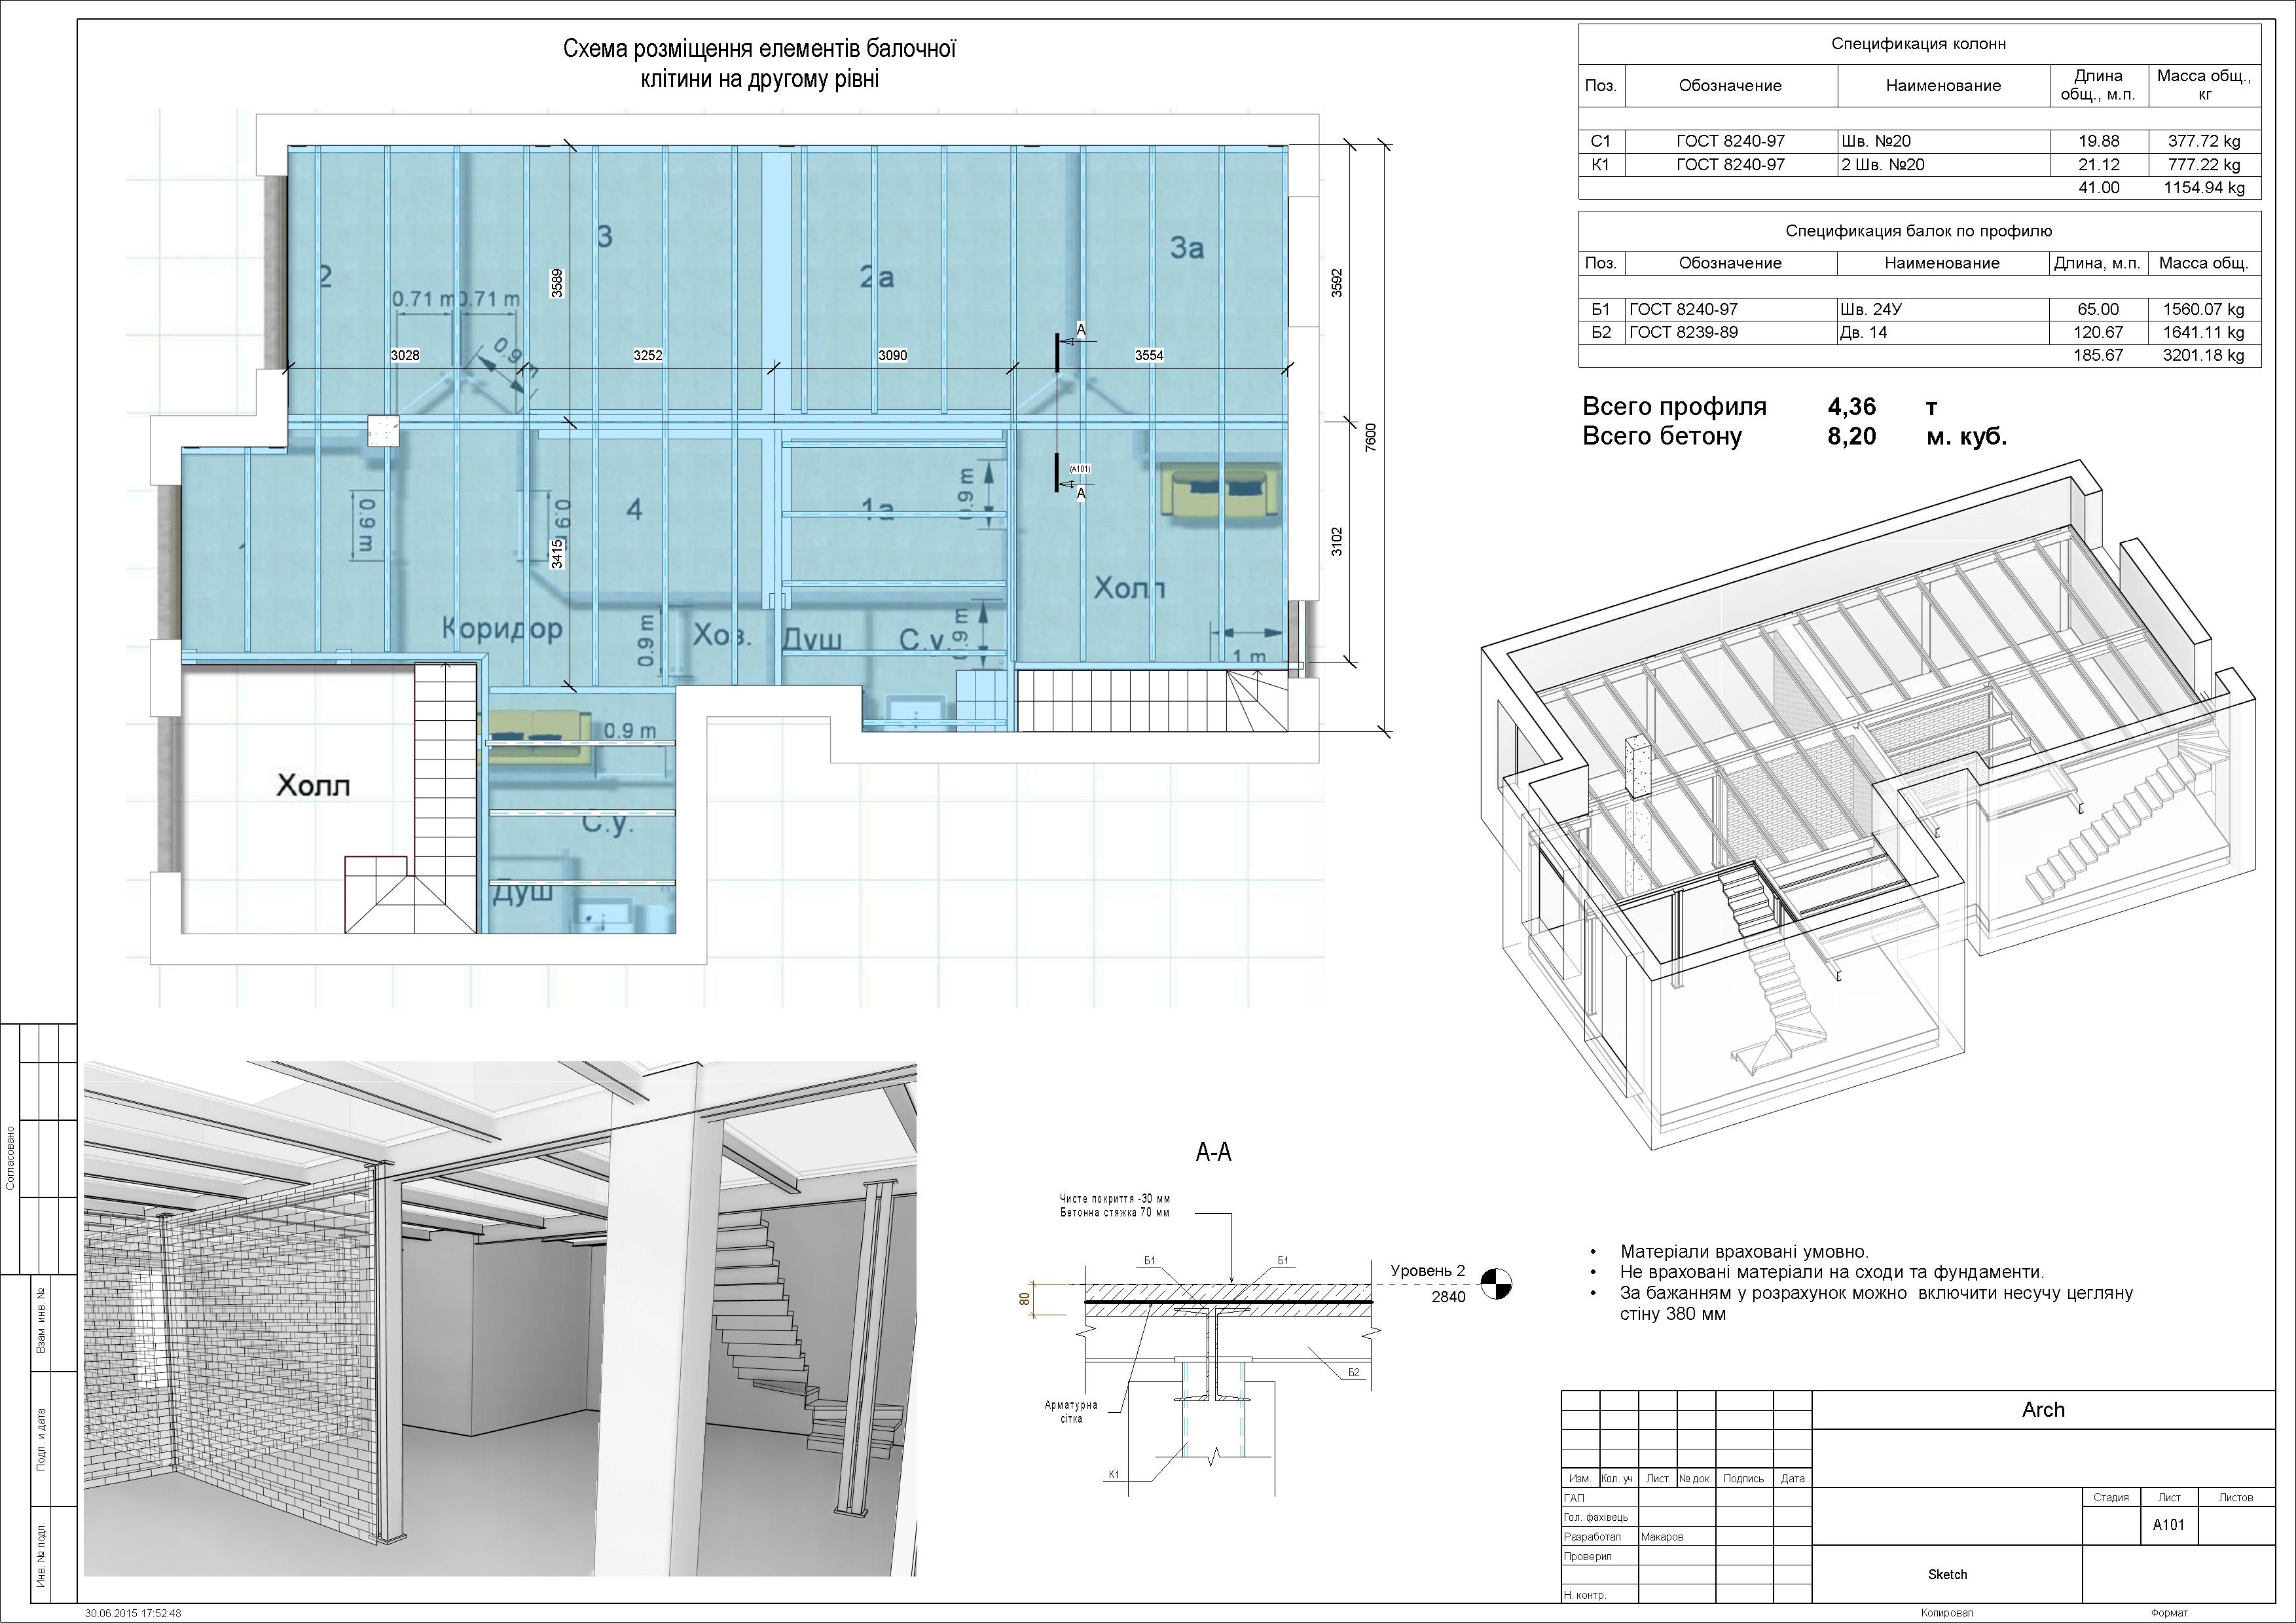Image resolution: width=2296 pixels, height=1623 pixels.
Task: Select the horizontal dimension '3554'
Action: (1149, 355)
